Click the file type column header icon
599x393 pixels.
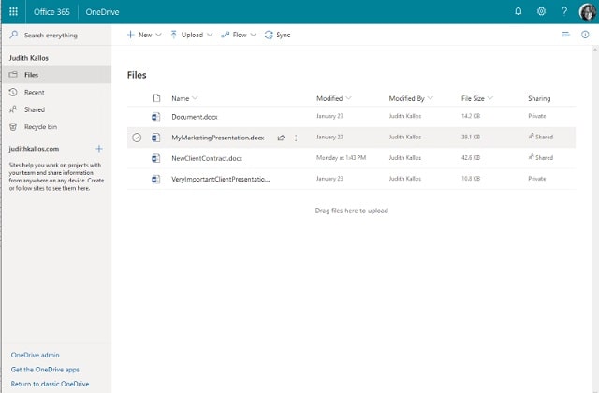(x=156, y=98)
